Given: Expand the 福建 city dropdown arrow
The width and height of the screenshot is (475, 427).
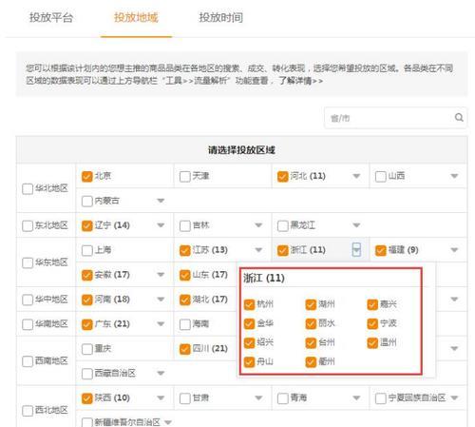Looking at the screenshot, I should pos(454,250).
